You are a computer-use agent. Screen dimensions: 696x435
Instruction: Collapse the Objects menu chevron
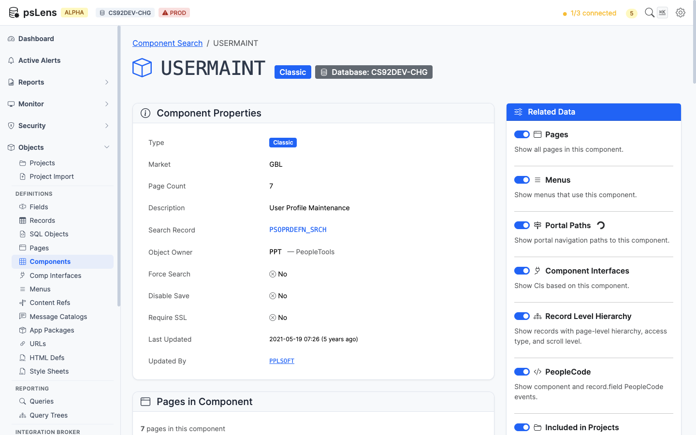tap(107, 147)
